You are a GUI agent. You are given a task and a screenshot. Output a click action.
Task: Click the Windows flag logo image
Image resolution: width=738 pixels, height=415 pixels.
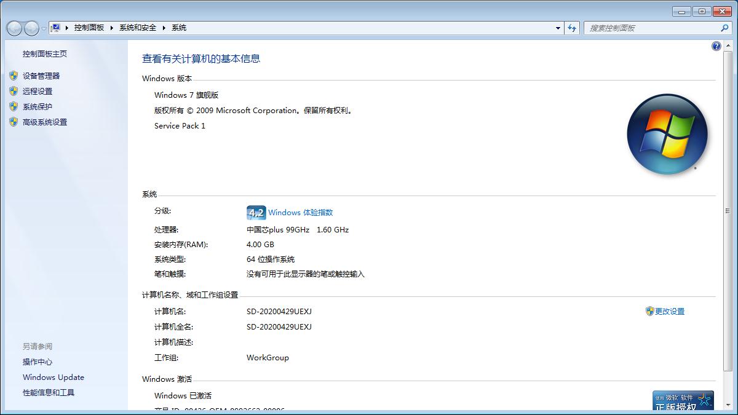pyautogui.click(x=667, y=134)
